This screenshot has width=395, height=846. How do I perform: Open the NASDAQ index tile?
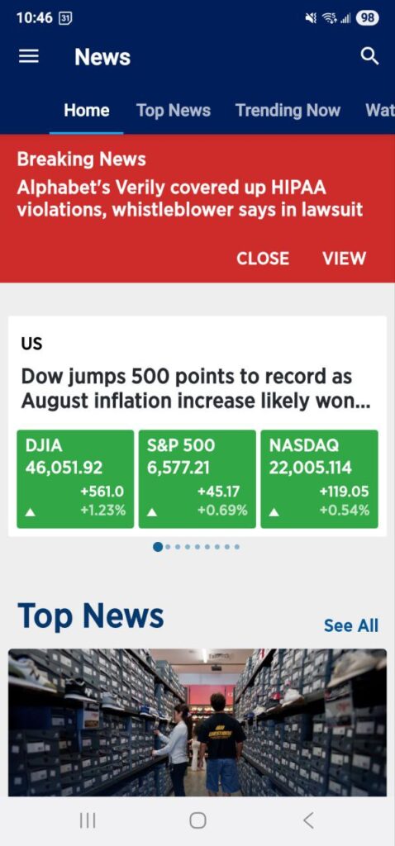tap(320, 479)
